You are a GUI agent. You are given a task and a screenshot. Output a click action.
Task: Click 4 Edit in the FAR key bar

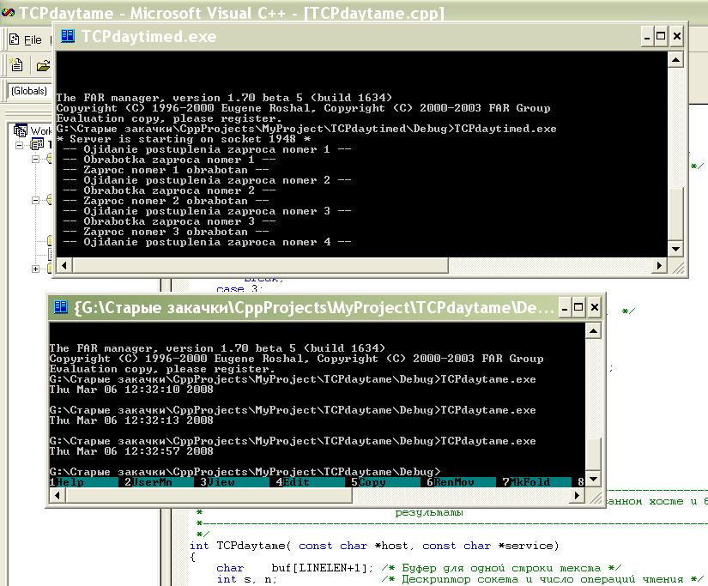pyautogui.click(x=297, y=482)
